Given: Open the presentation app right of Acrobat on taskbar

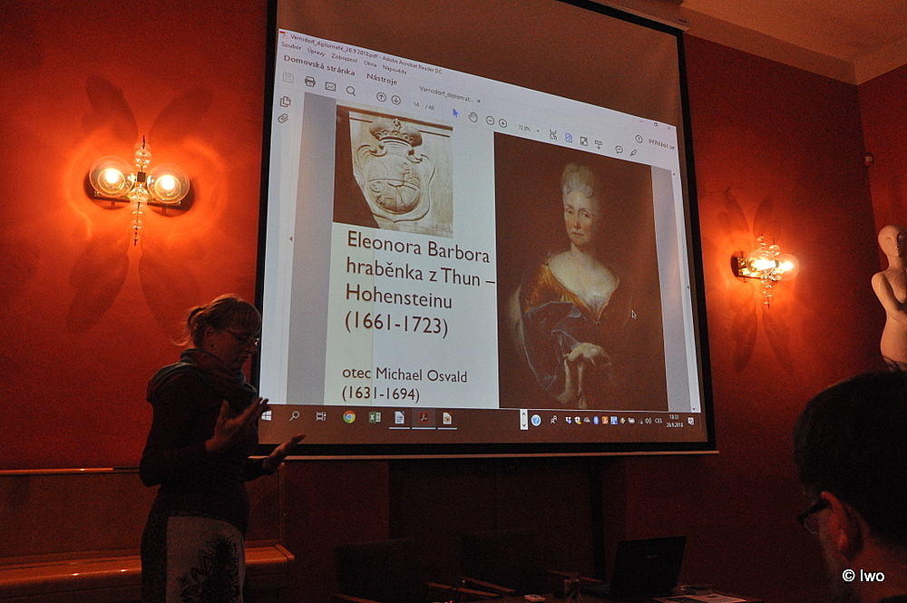Looking at the screenshot, I should tap(447, 419).
